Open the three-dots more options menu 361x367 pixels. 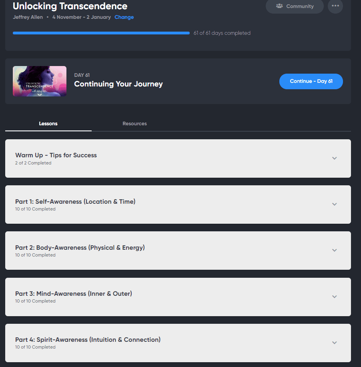[x=335, y=6]
